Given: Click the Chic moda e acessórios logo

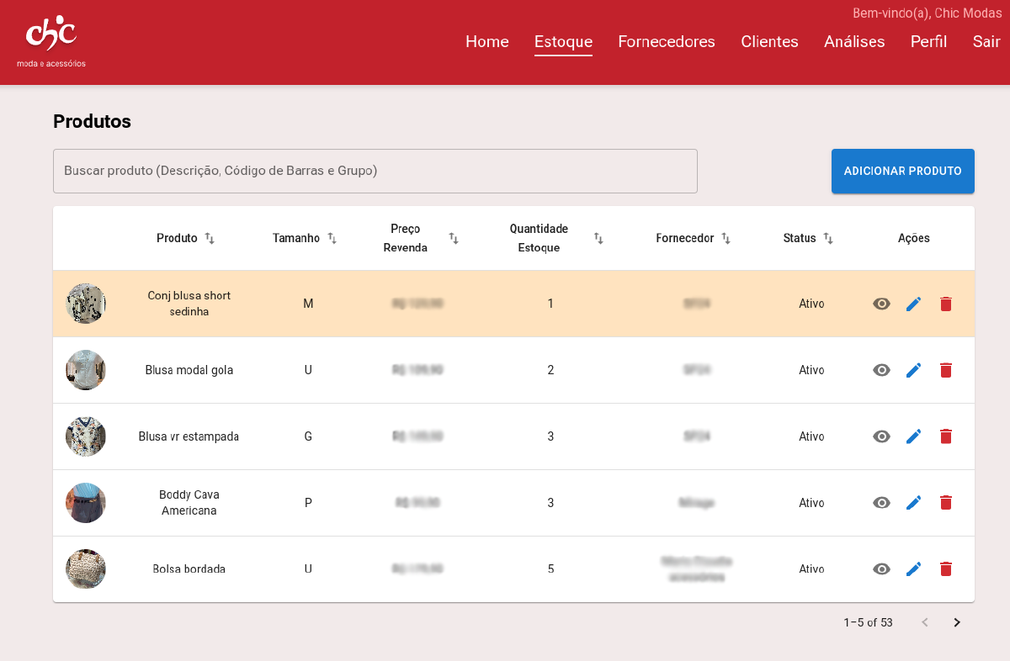Looking at the screenshot, I should [51, 41].
